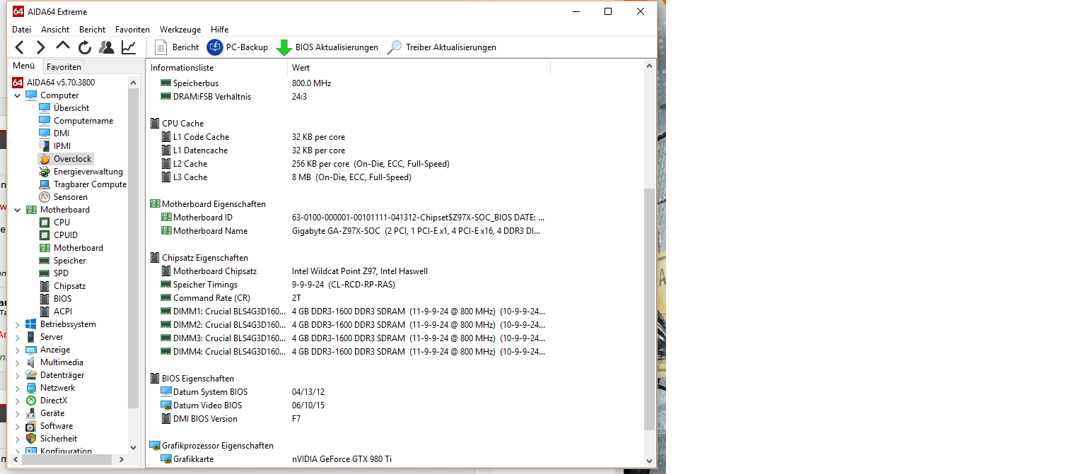This screenshot has height=474, width=1086.
Task: Click the CPU chip icon under Motherboard
Action: pos(45,223)
